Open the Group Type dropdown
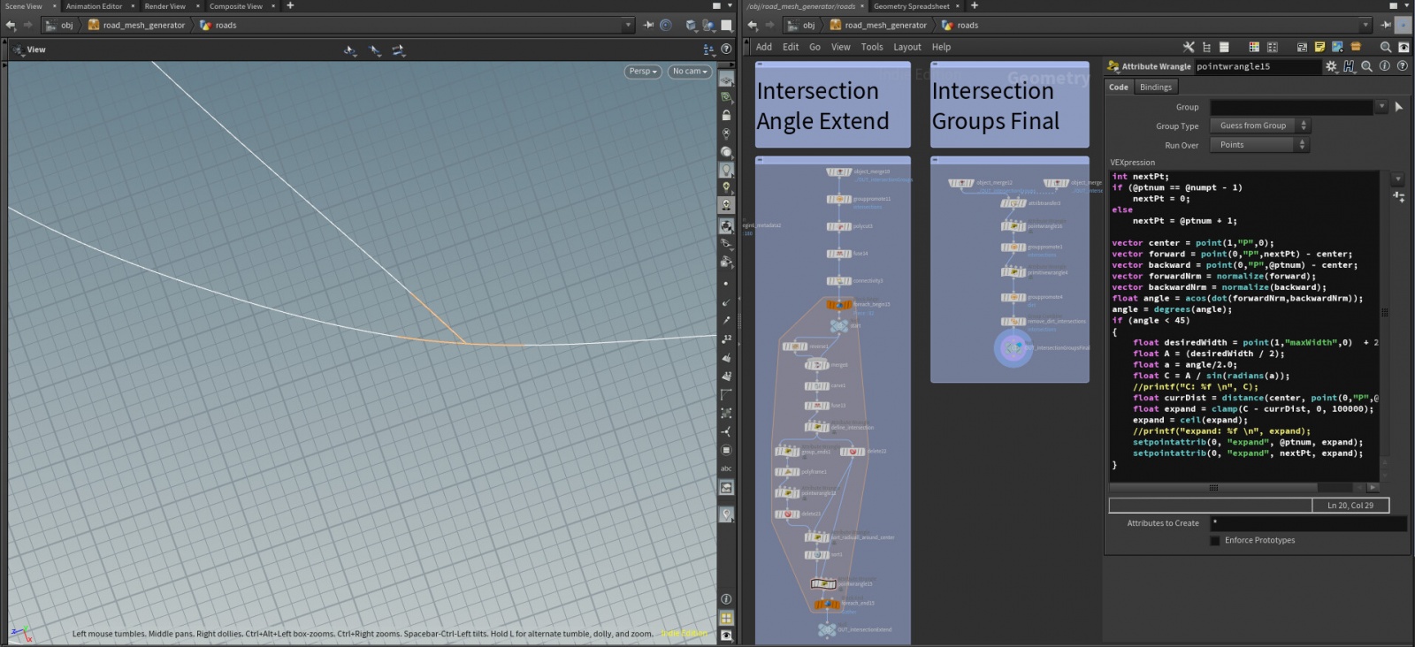Viewport: 1415px width, 647px height. [x=1259, y=126]
